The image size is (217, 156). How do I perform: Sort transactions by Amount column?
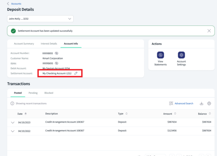coord(175,113)
